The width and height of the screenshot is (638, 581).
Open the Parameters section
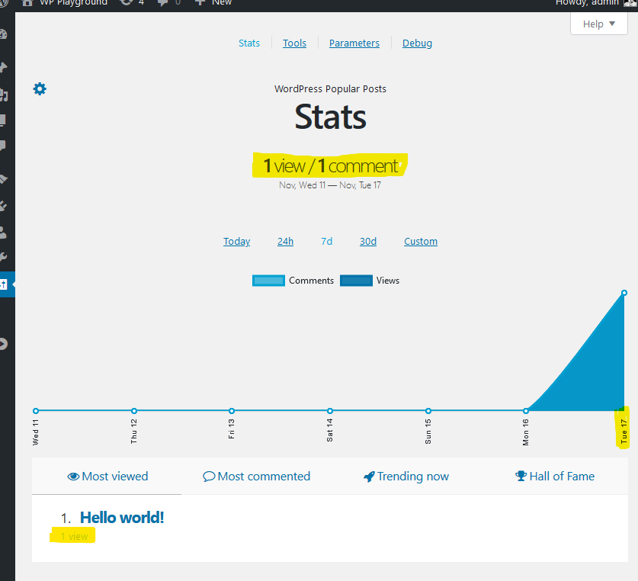[x=354, y=43]
